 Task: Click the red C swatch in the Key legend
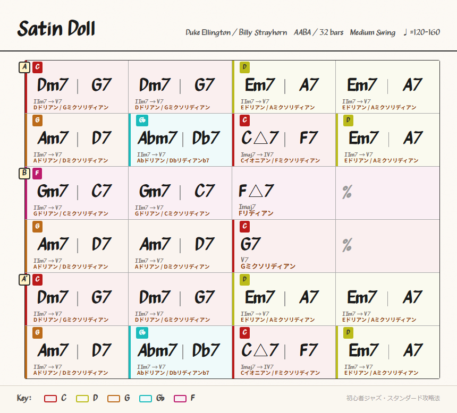tap(50, 399)
